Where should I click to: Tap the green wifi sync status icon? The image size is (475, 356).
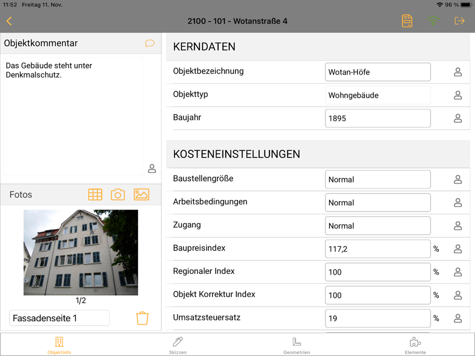pyautogui.click(x=432, y=21)
